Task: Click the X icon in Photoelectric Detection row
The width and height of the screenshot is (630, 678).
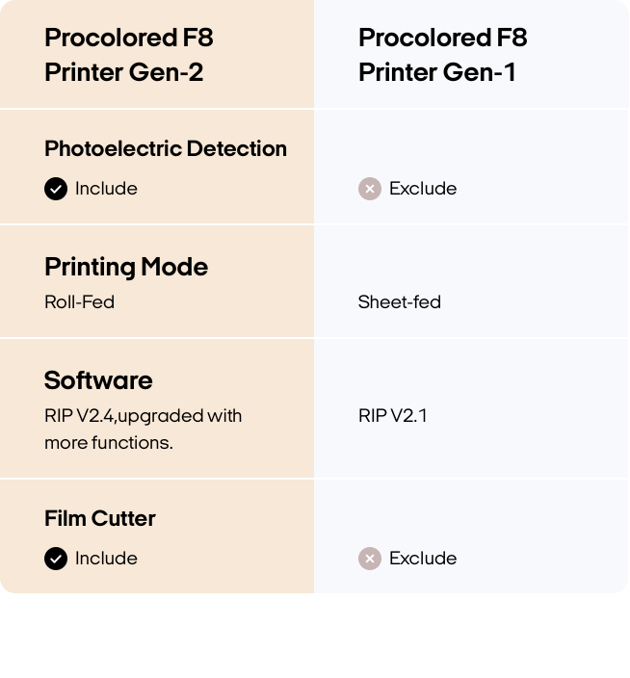Action: 370,189
